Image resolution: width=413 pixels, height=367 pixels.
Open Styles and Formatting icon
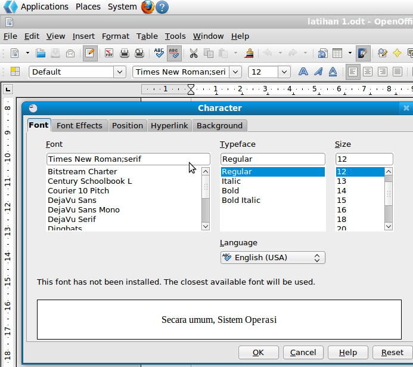tap(15, 72)
